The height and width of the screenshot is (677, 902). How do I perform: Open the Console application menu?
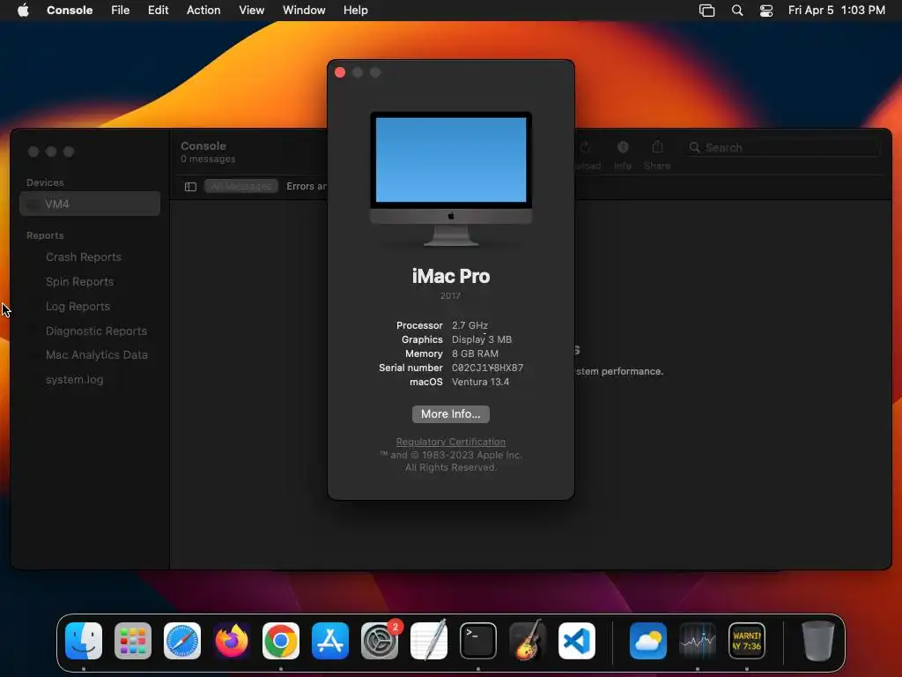[70, 11]
